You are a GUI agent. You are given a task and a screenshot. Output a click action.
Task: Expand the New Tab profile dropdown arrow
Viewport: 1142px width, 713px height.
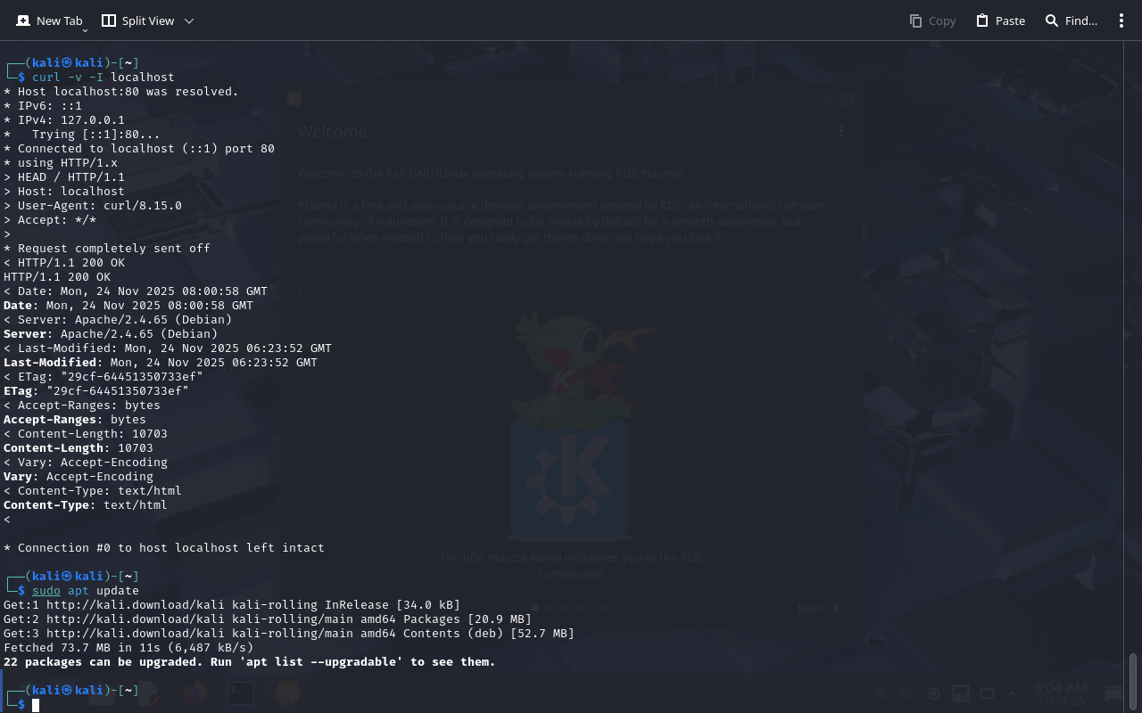(x=85, y=30)
